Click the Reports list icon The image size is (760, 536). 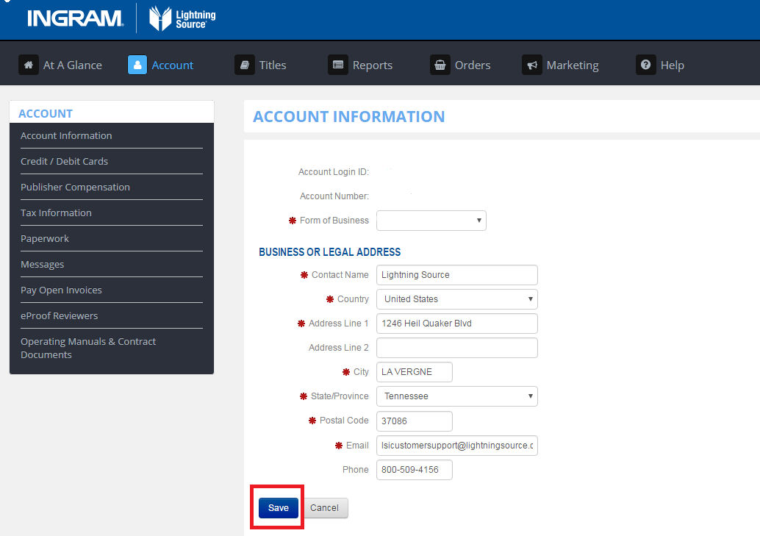(337, 65)
